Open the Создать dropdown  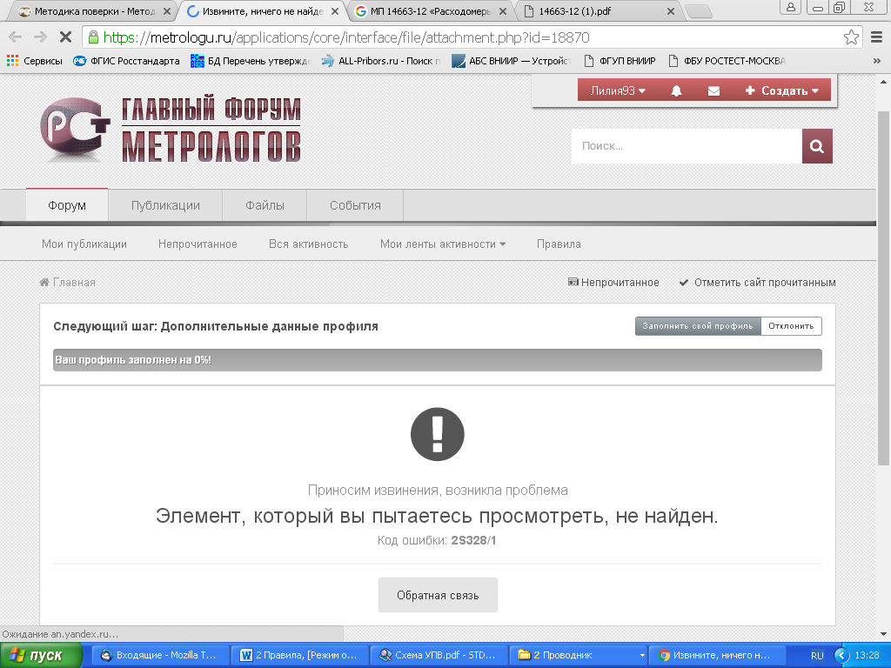click(x=781, y=91)
